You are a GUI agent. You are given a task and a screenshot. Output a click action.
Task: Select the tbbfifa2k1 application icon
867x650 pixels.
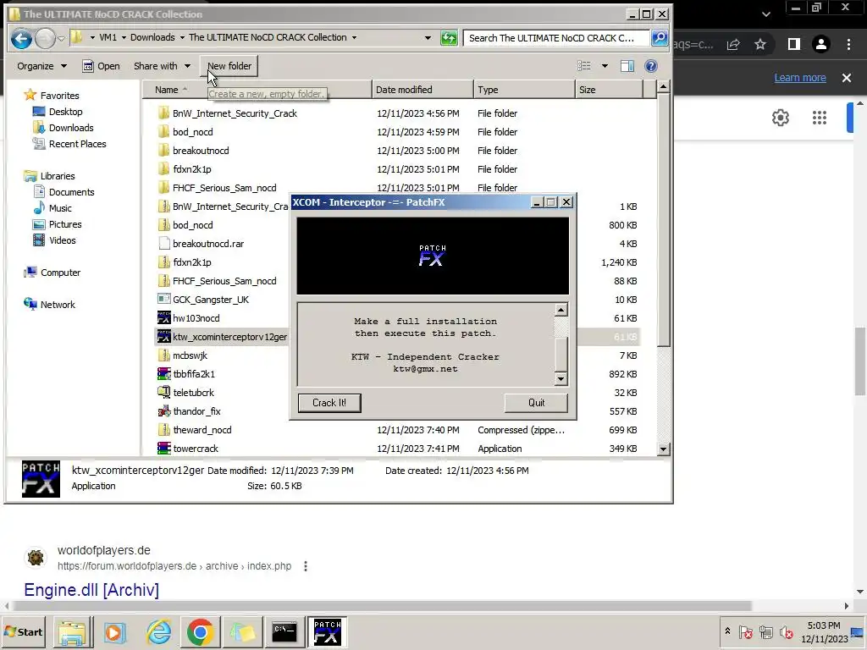coord(163,373)
